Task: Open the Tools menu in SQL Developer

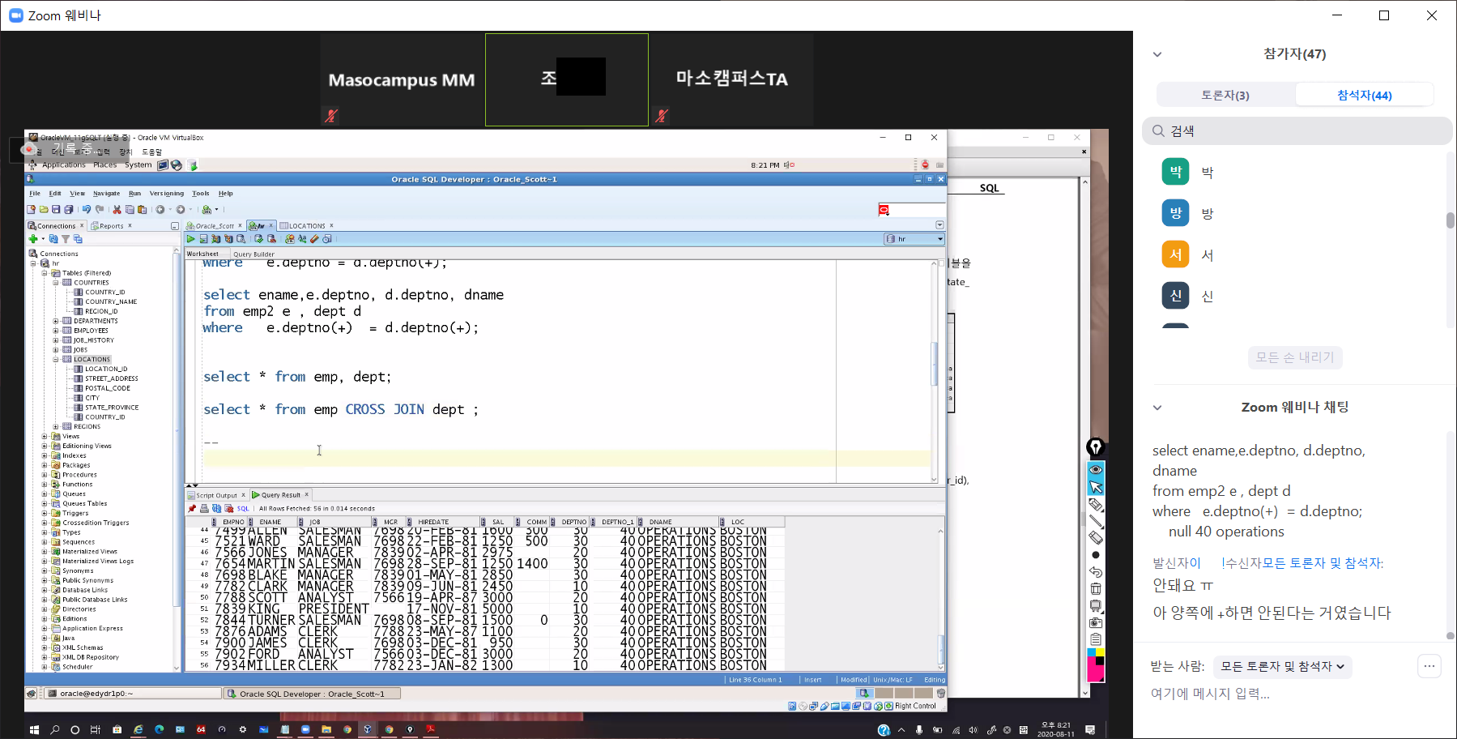Action: (x=200, y=194)
